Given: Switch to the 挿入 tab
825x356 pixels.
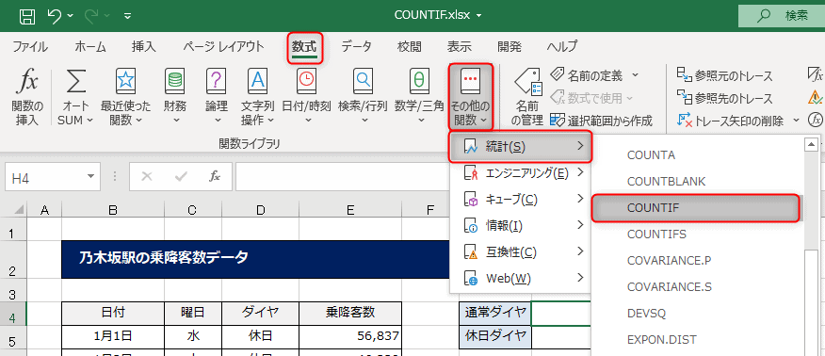Looking at the screenshot, I should 144,46.
